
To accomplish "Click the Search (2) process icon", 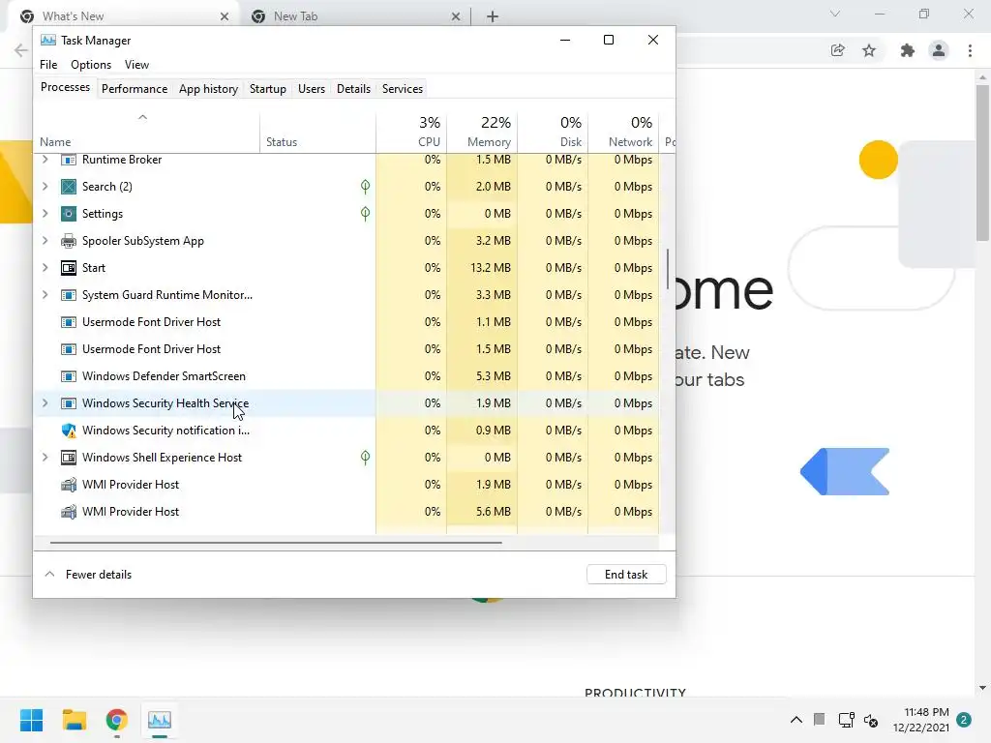I will point(69,187).
